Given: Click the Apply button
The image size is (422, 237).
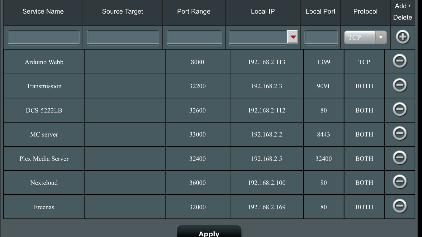Looking at the screenshot, I should [x=209, y=231].
